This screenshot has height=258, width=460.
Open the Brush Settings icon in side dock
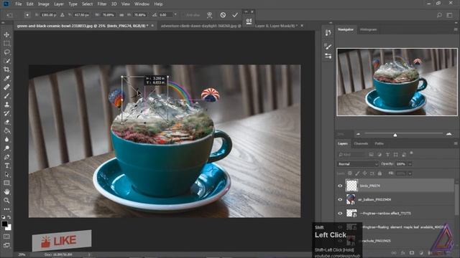pyautogui.click(x=328, y=47)
